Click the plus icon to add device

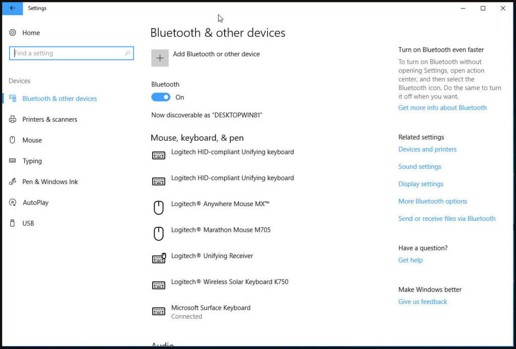click(160, 58)
